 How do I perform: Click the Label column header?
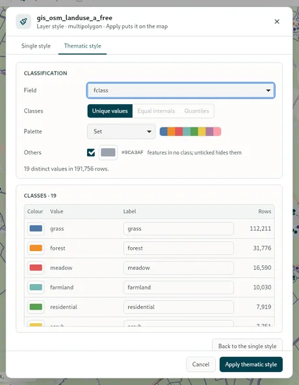[x=129, y=211]
